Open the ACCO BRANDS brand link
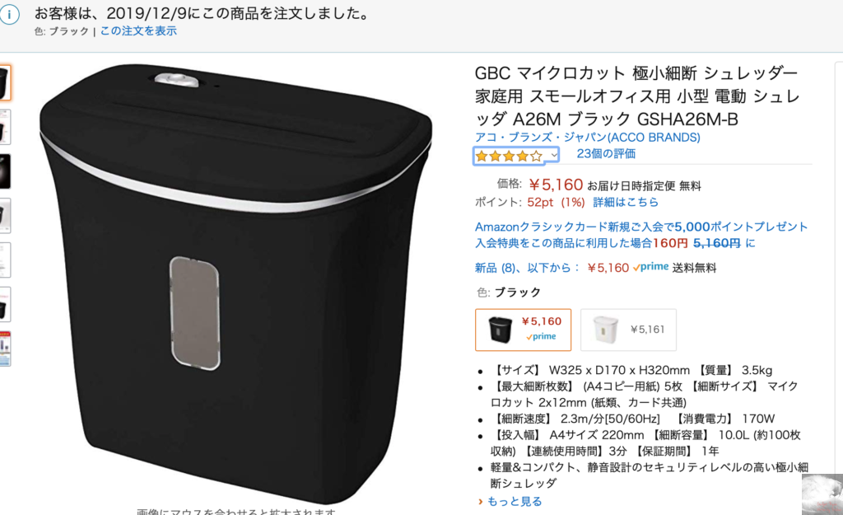The width and height of the screenshot is (843, 515). (587, 138)
